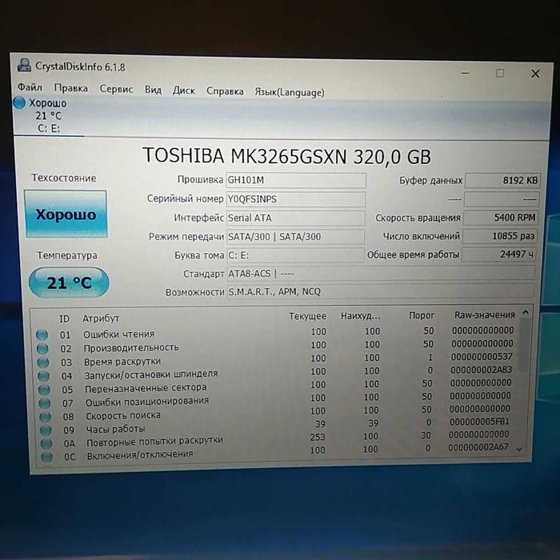The image size is (560, 560).
Task: Select the Часы работы attribute name
Action: click(x=115, y=429)
